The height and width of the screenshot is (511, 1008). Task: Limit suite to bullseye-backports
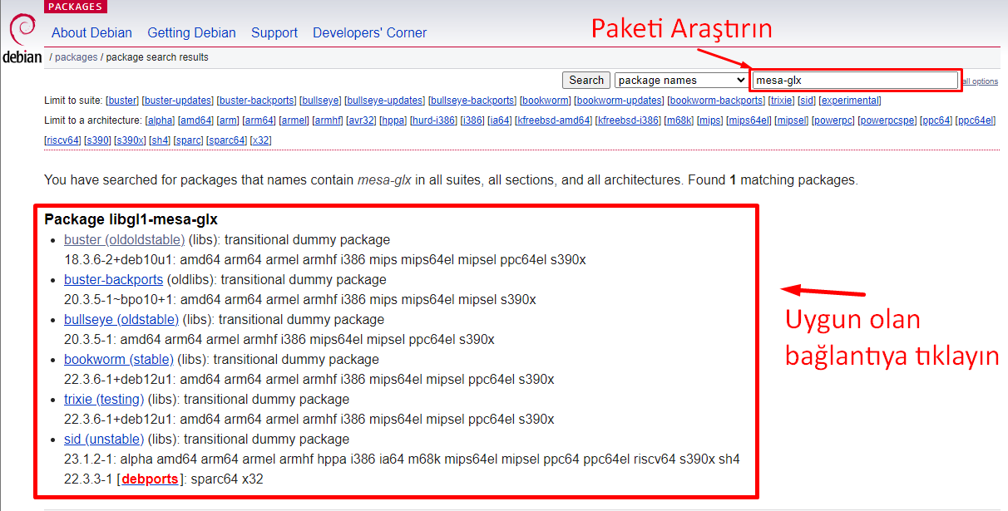[472, 101]
